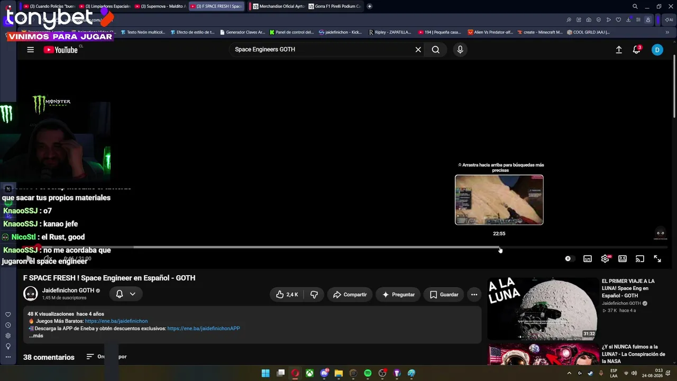Open the COOL GIRLD JAAJ bookmark
The image size is (677, 381).
(588, 32)
